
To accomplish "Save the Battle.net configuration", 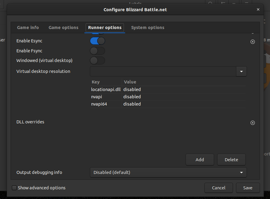I will [248, 188].
